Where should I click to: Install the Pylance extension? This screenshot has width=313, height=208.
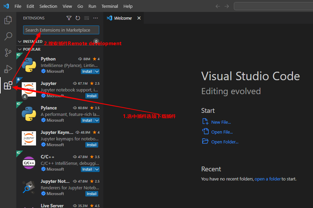click(x=87, y=120)
